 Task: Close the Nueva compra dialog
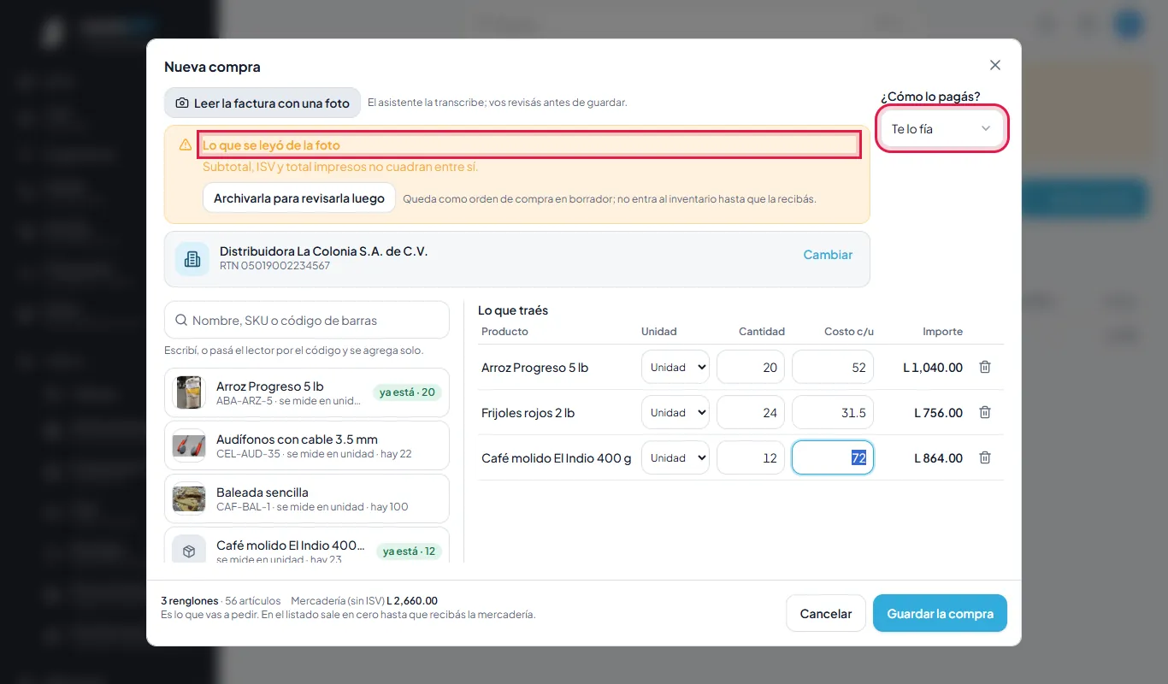994,66
